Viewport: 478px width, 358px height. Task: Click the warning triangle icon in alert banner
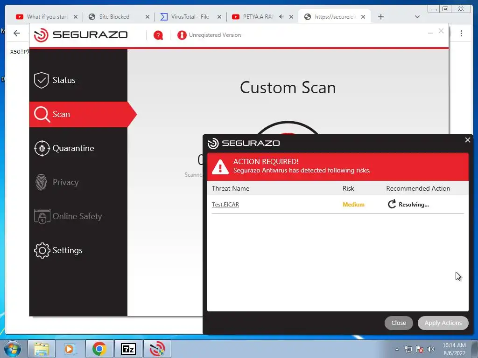click(x=220, y=167)
